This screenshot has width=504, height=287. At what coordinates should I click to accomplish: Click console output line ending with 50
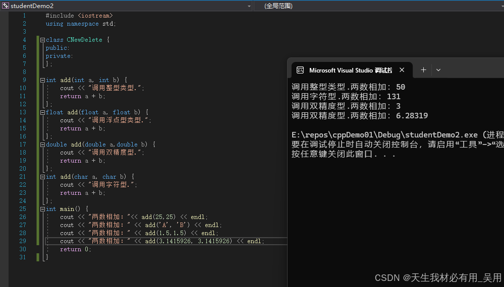point(349,87)
